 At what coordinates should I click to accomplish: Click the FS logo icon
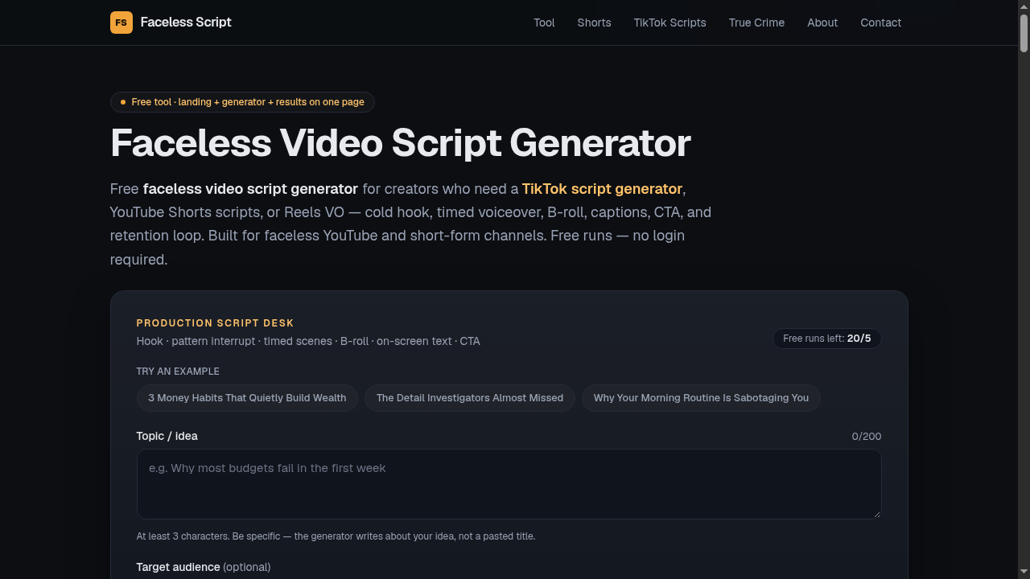coord(122,23)
